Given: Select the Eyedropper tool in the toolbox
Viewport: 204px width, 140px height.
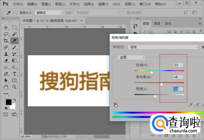Looking at the screenshot, I should coord(14,41).
